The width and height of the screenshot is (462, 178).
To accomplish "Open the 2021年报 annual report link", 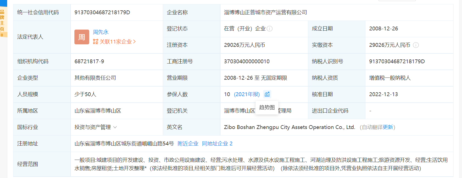I will [x=247, y=94].
